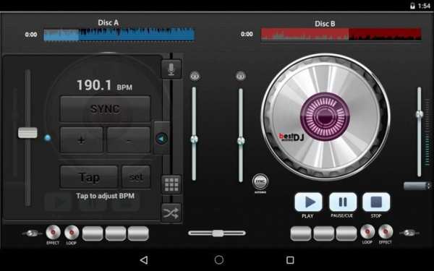434x271 pixels.
Task: Click the PAUSE/CUE button for Disc B
Action: click(343, 202)
